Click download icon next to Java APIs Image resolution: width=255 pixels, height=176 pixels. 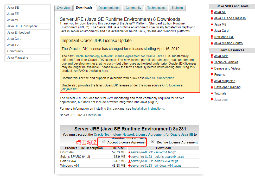(x=212, y=56)
